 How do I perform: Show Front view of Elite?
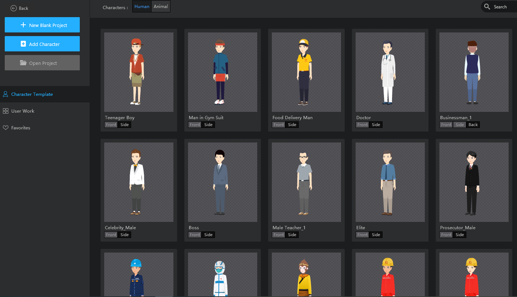(363, 235)
